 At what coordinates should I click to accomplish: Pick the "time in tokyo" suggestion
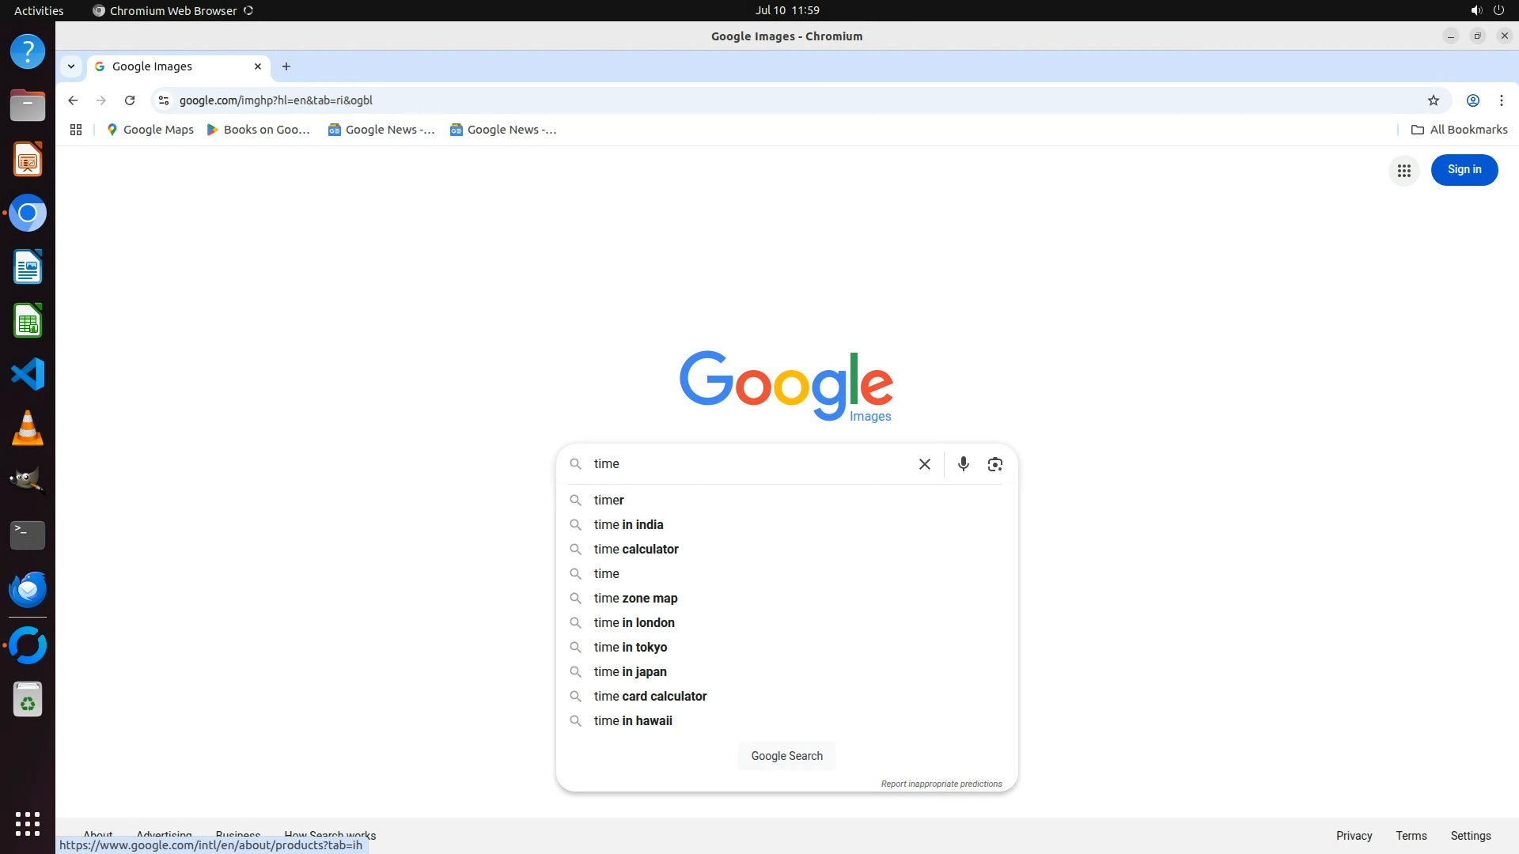[630, 647]
